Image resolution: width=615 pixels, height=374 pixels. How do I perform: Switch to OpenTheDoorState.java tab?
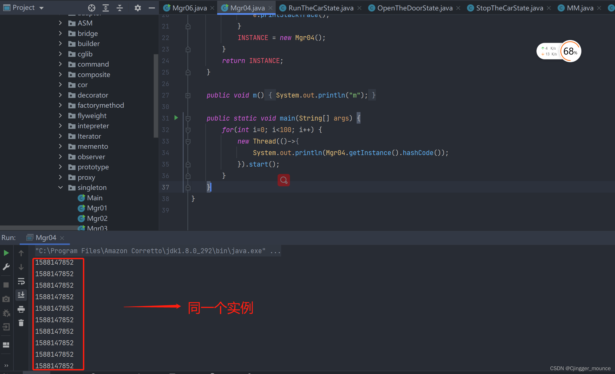click(x=415, y=8)
